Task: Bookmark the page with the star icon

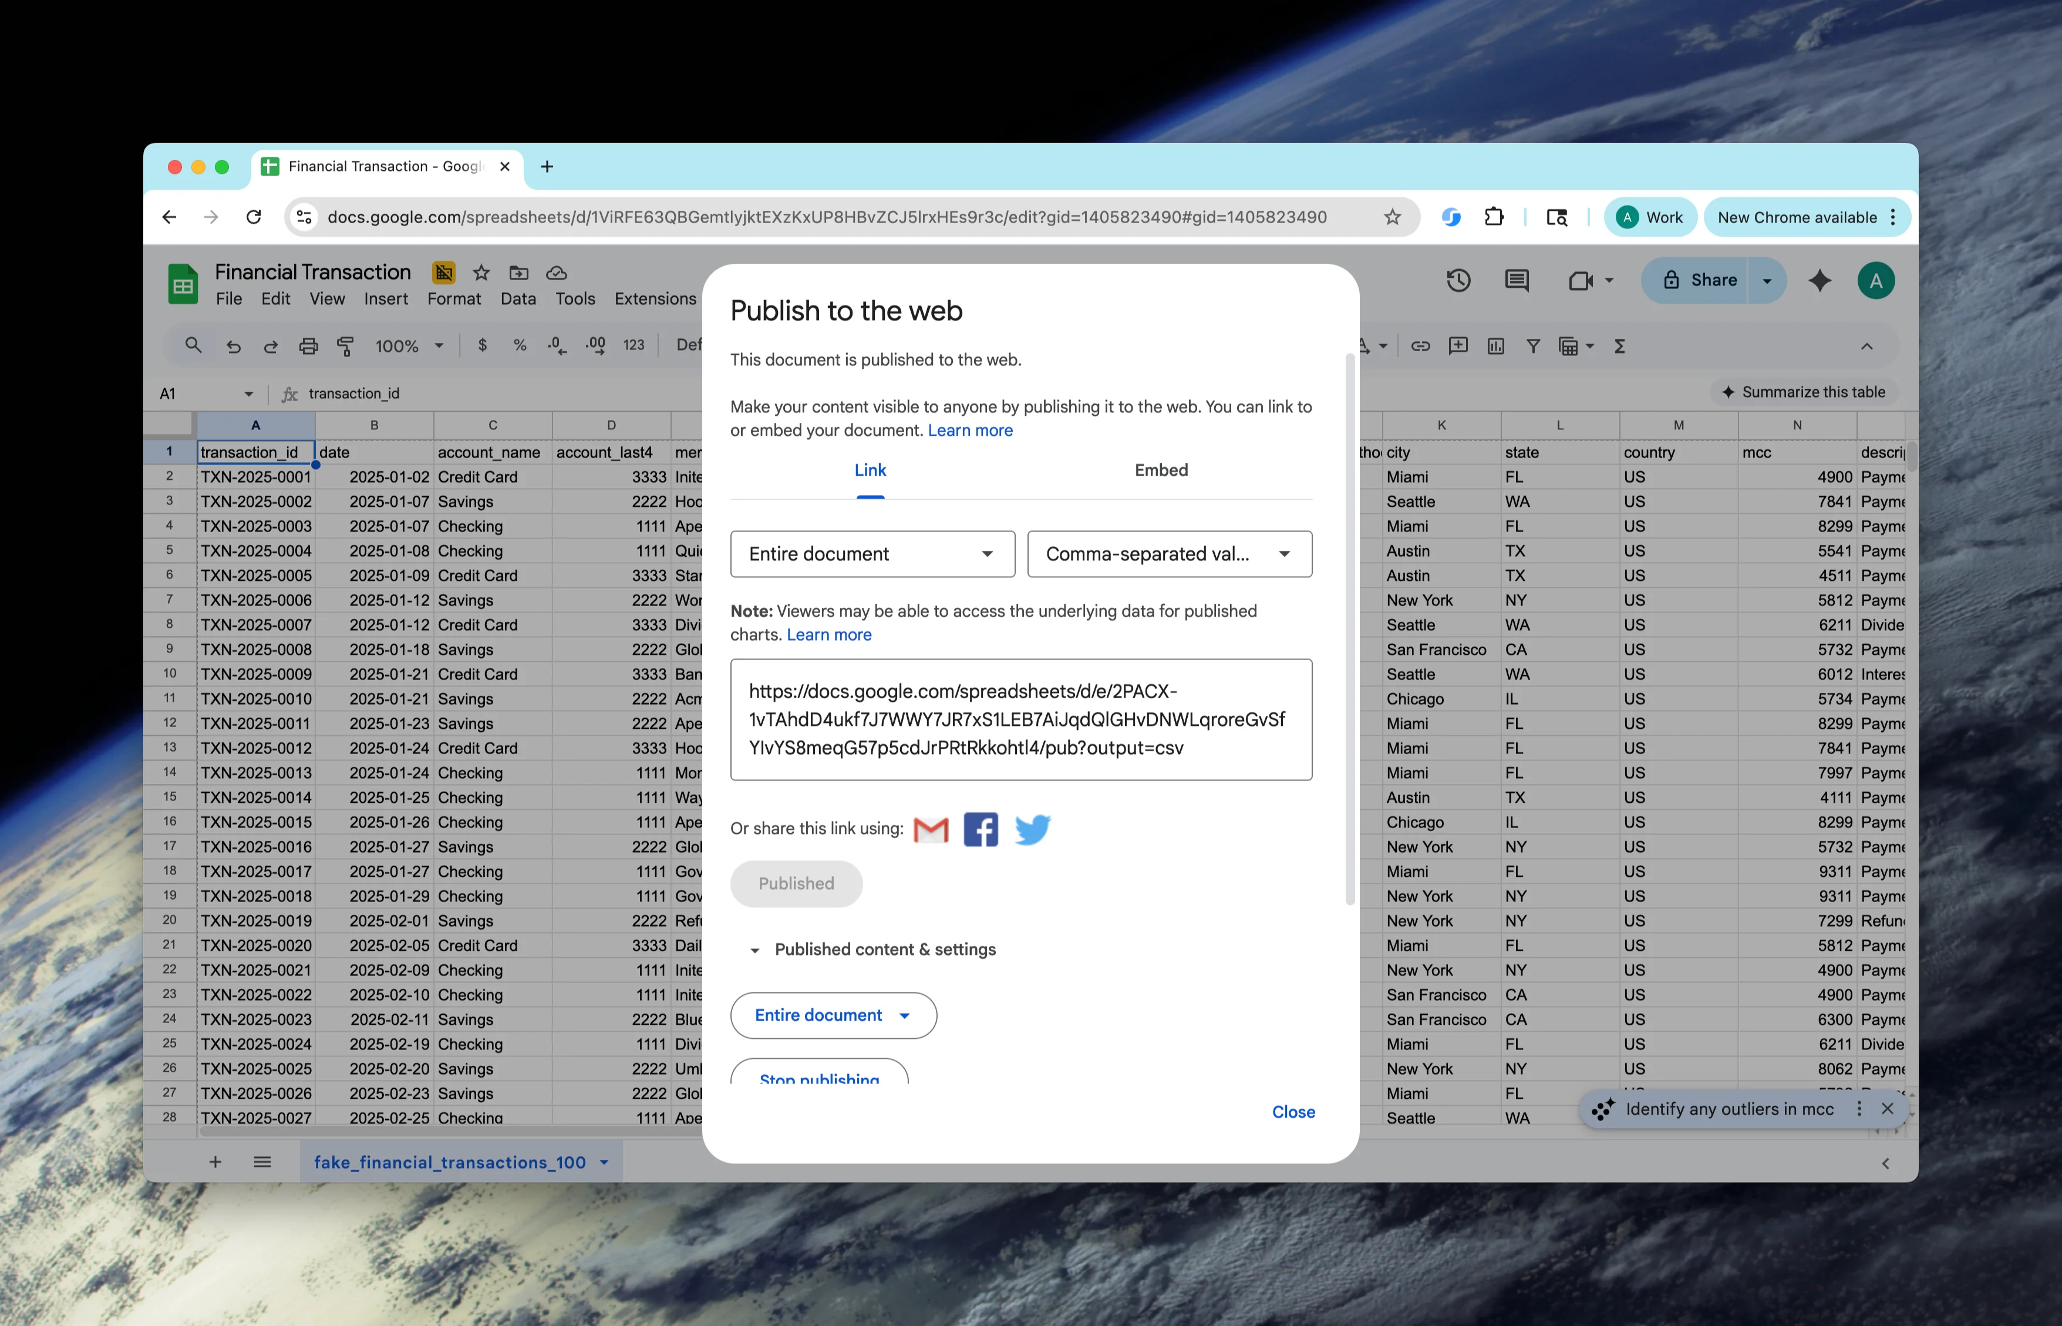Action: coord(1391,217)
